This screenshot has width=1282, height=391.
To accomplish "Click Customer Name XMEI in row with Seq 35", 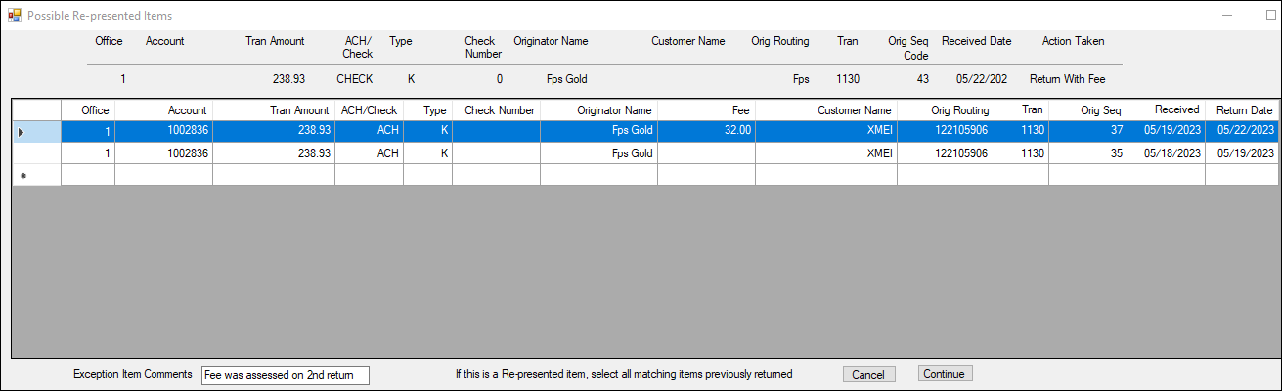I will [826, 153].
